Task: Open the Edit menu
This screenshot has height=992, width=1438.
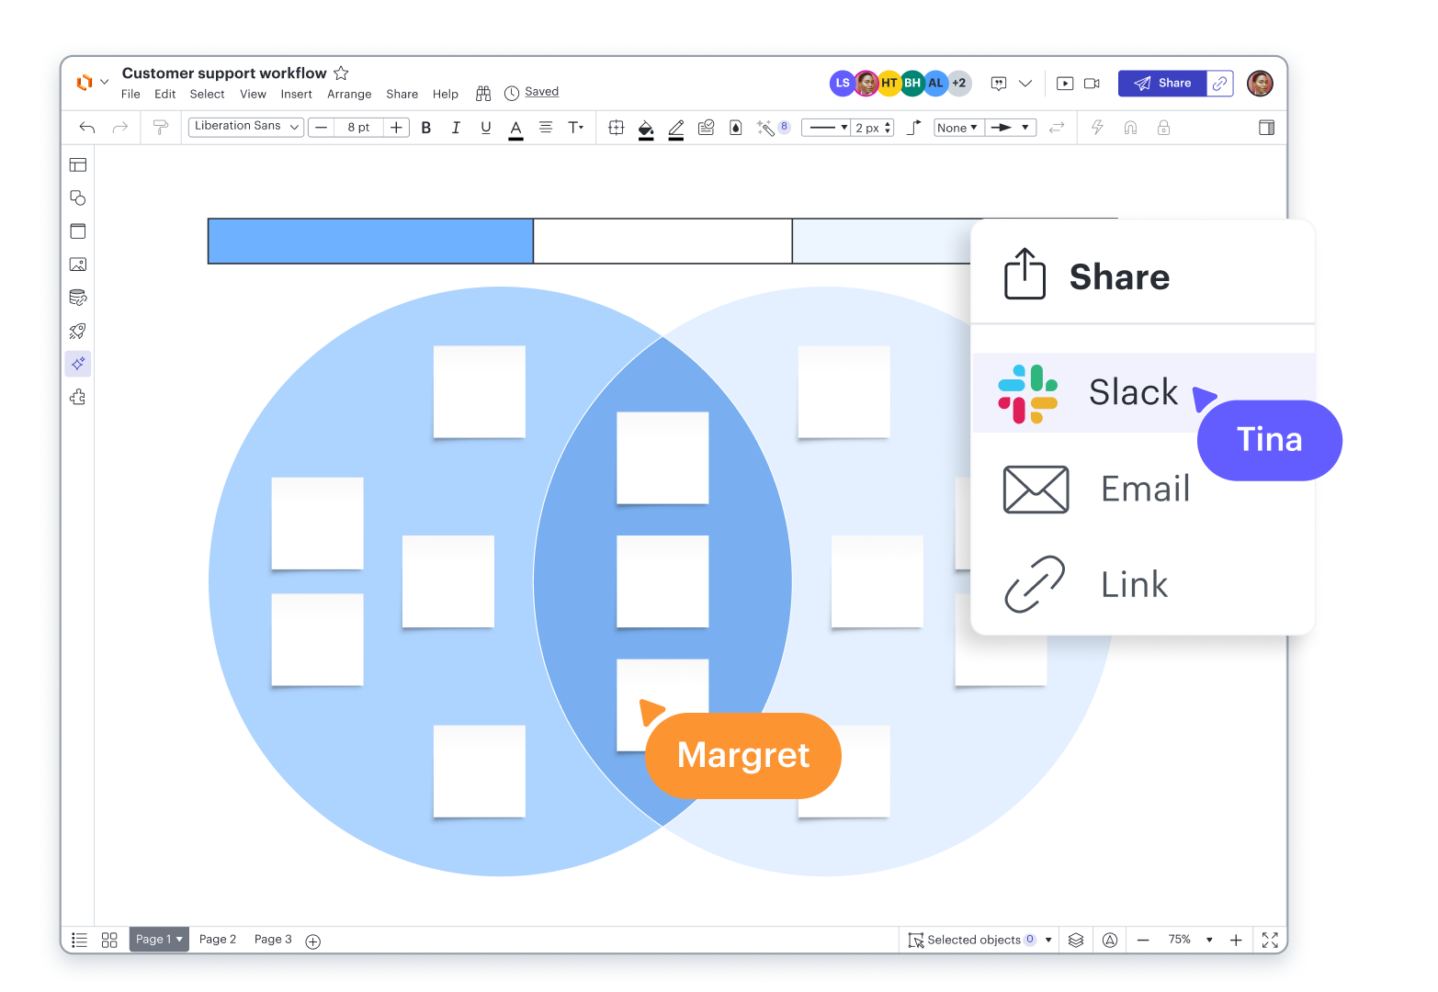Action: tap(164, 94)
